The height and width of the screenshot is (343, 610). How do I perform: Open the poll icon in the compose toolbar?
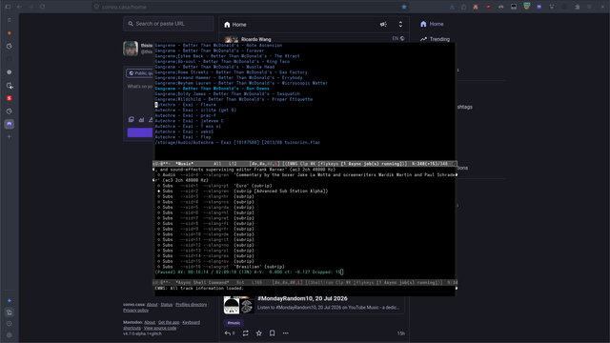click(x=141, y=120)
